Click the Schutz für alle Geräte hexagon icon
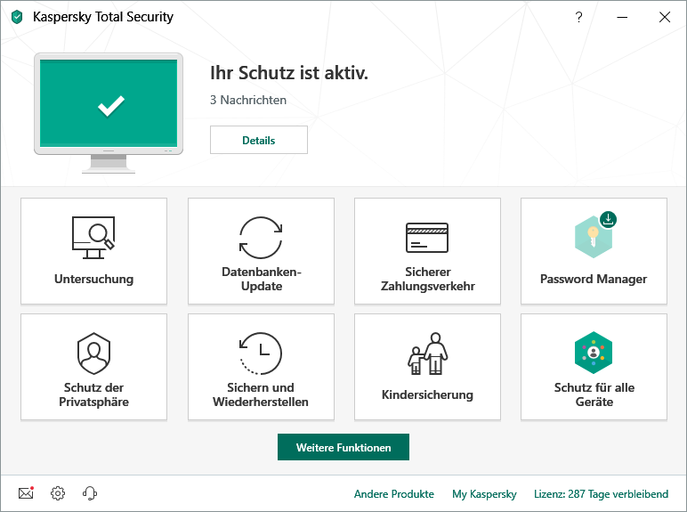The height and width of the screenshot is (512, 687). coord(594,353)
